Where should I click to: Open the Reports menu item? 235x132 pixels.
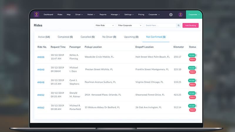tap(103, 14)
